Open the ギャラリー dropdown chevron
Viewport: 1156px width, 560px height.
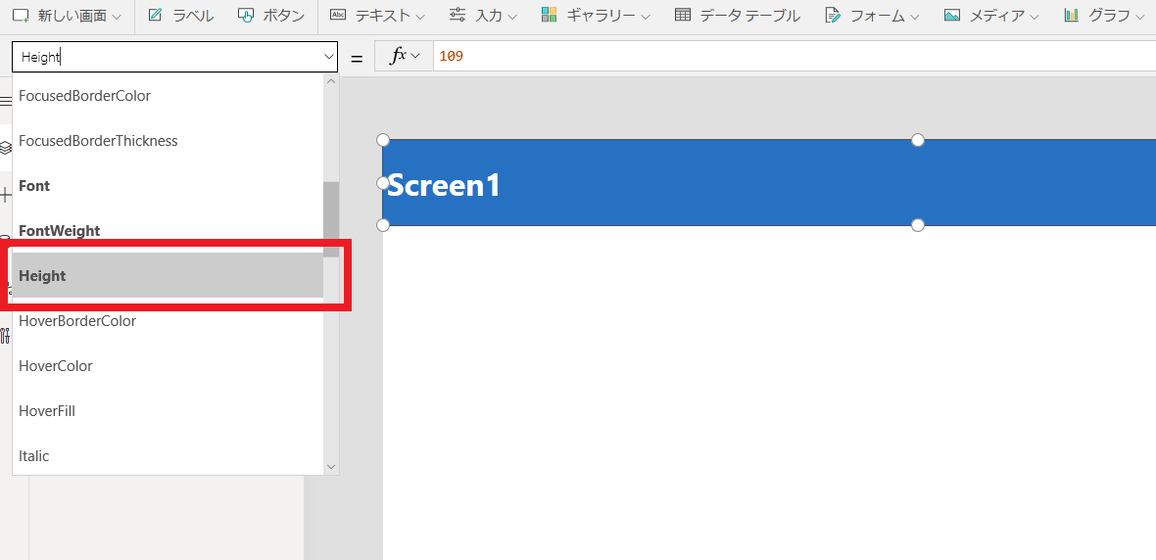[645, 17]
